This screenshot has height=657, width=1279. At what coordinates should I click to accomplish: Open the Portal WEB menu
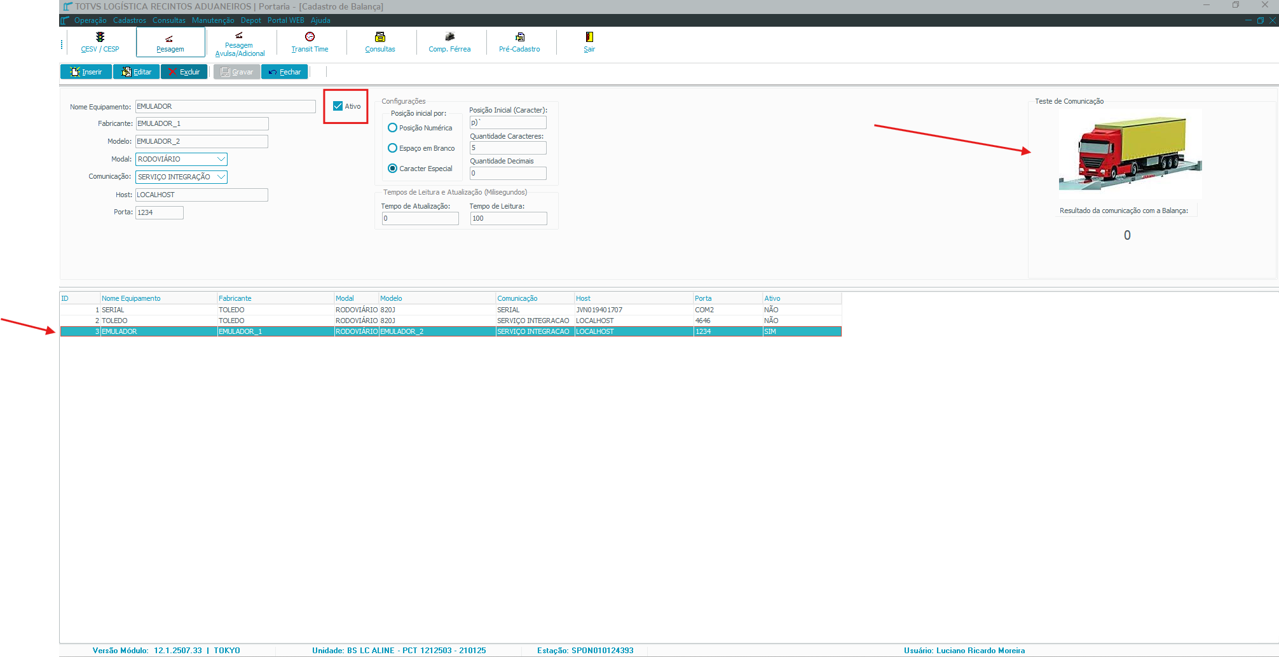coord(286,20)
